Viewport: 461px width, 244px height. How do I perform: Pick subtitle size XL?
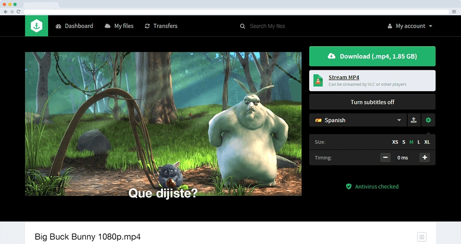(x=427, y=142)
